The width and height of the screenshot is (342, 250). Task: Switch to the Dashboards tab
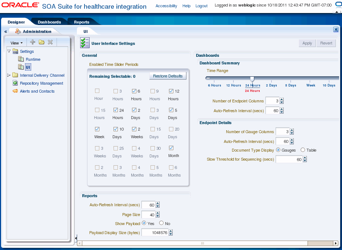click(x=49, y=22)
